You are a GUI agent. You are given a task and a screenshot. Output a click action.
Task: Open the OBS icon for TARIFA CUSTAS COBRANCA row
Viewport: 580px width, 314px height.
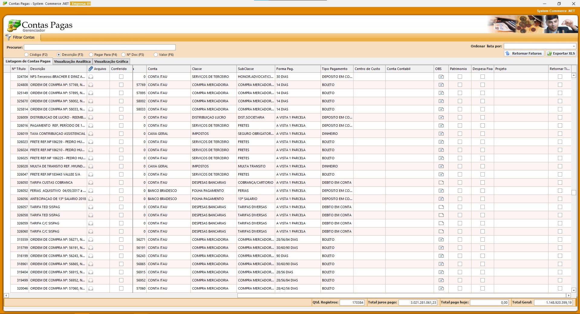[x=441, y=182]
